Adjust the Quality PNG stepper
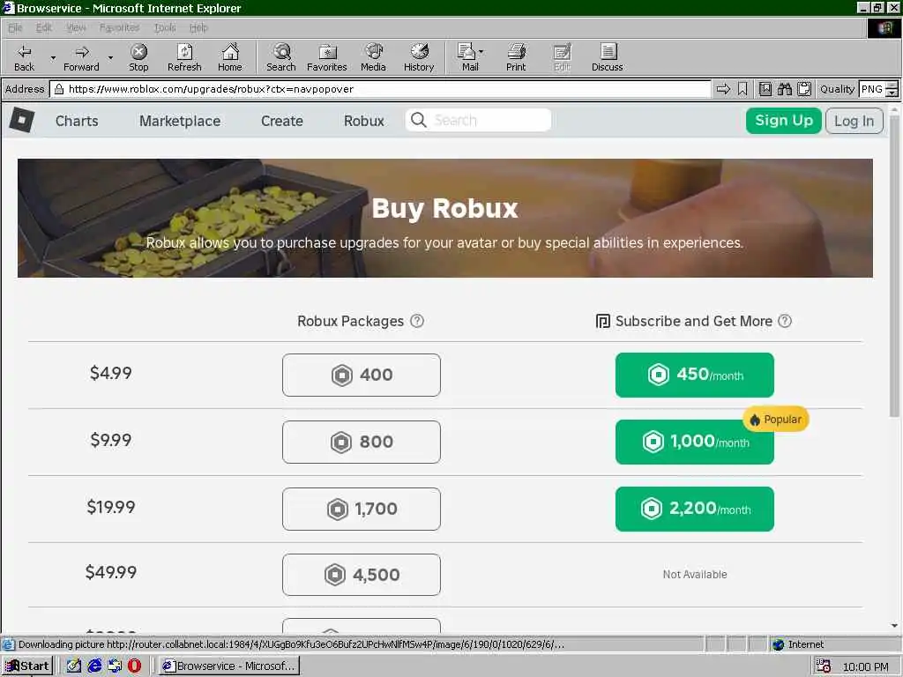This screenshot has height=677, width=903. (x=892, y=89)
